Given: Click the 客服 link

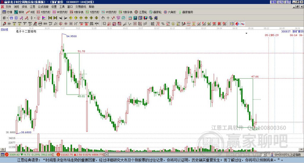Looking at the screenshot, I should tap(273, 2).
